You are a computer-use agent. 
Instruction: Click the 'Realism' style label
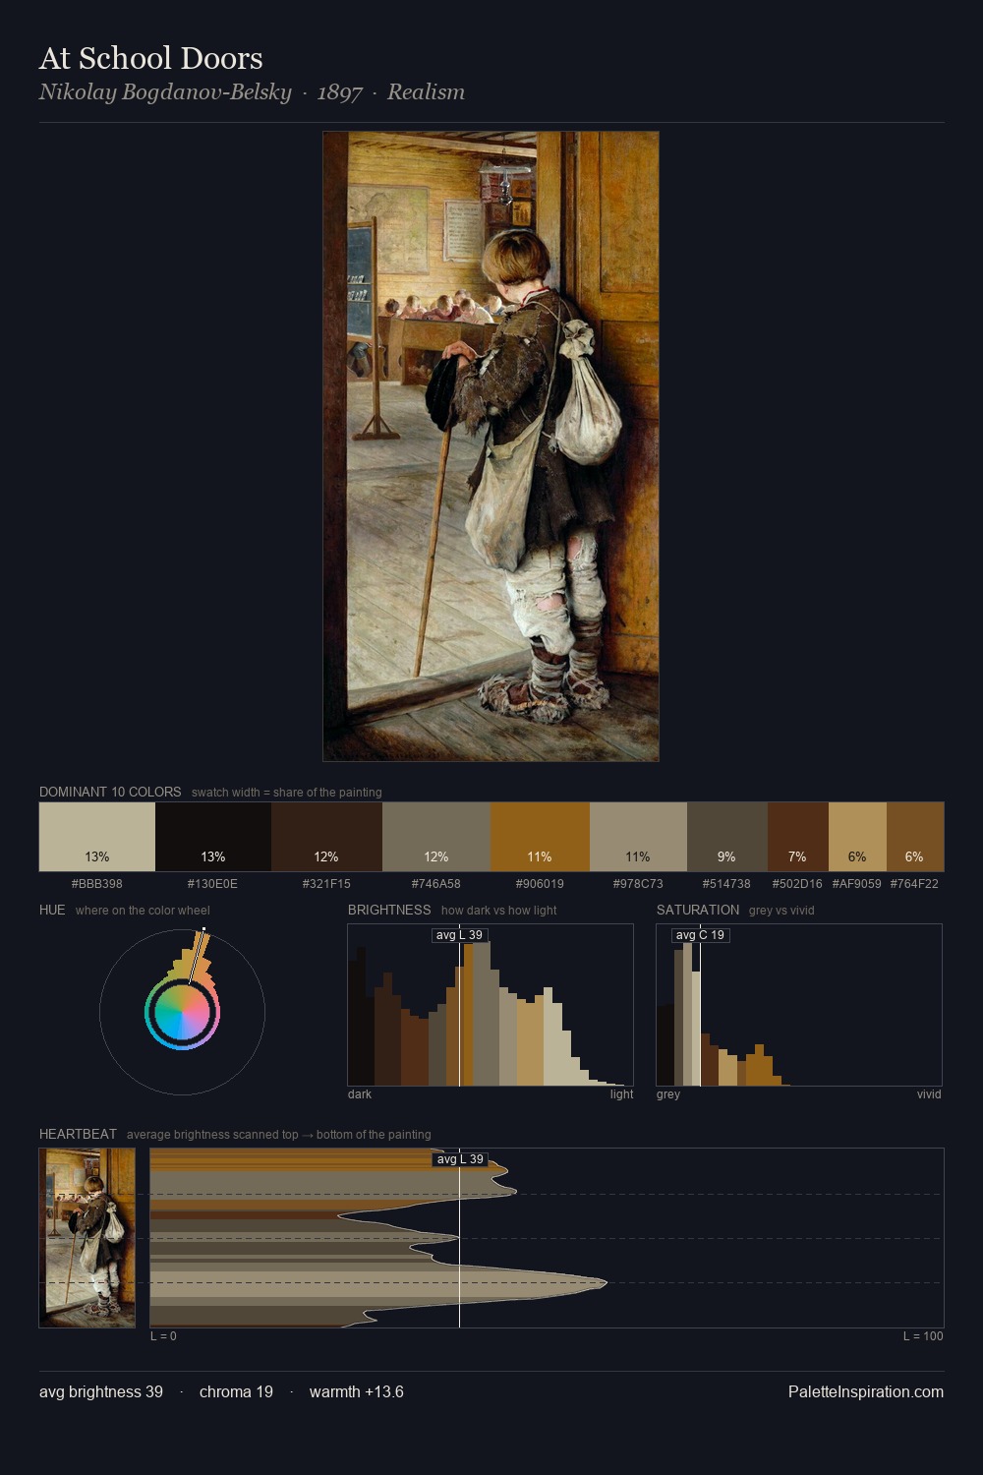coord(426,92)
